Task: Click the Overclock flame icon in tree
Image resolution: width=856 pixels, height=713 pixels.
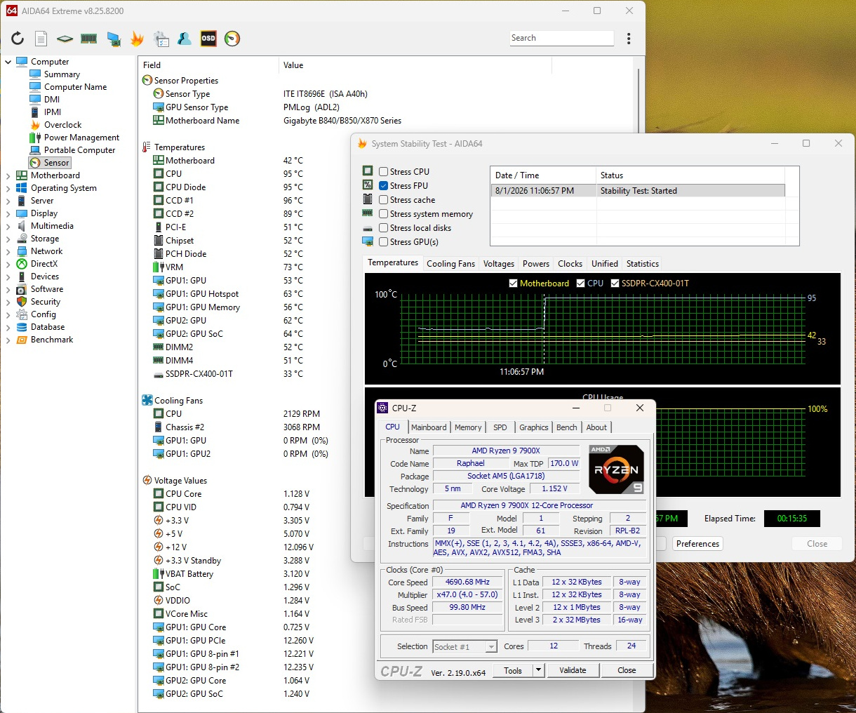Action: 35,125
